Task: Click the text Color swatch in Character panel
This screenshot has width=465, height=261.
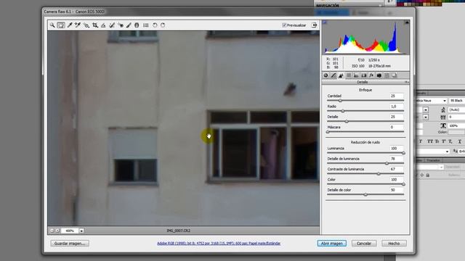Action: click(x=457, y=132)
